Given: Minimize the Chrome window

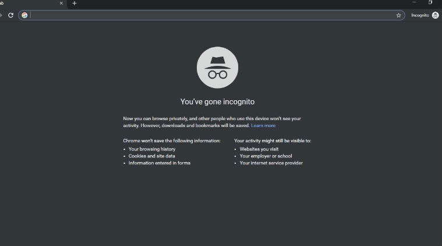Looking at the screenshot, I should pos(414,2).
